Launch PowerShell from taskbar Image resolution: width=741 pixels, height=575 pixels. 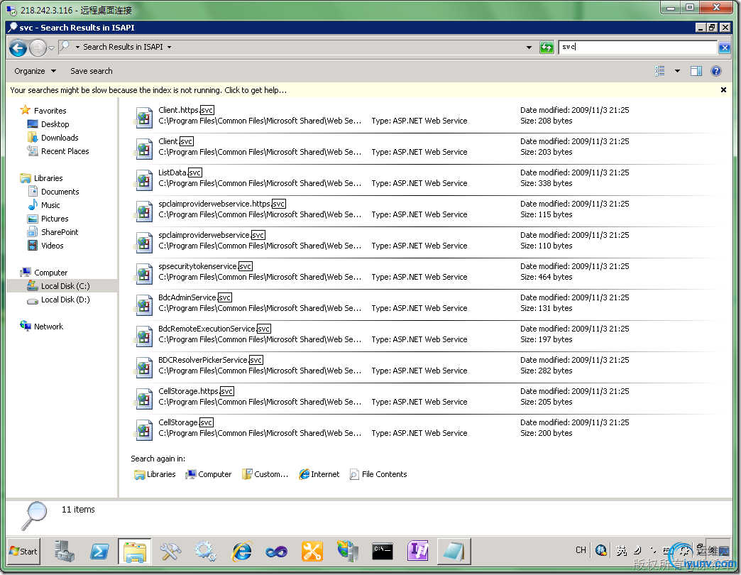(99, 552)
